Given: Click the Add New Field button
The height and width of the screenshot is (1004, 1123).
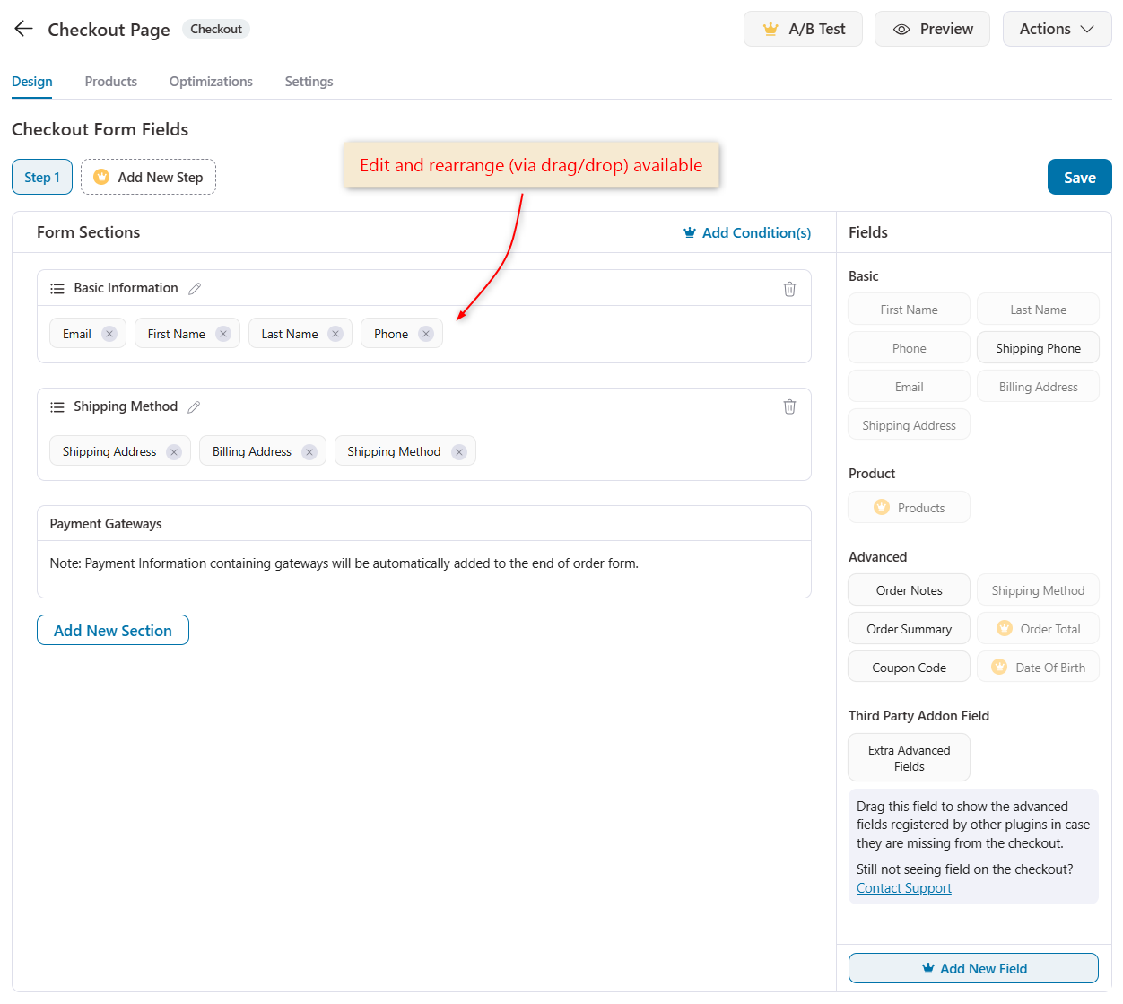Looking at the screenshot, I should coord(973,968).
